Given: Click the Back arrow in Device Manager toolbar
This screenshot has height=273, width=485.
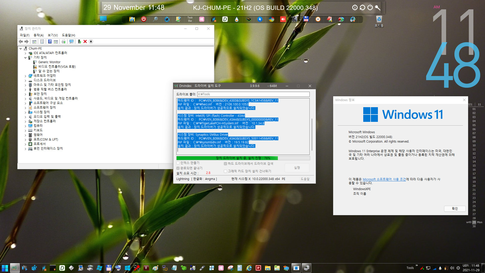Looking at the screenshot, I should pos(21,41).
